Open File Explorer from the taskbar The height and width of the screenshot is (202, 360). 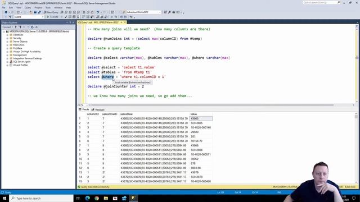tap(106, 198)
